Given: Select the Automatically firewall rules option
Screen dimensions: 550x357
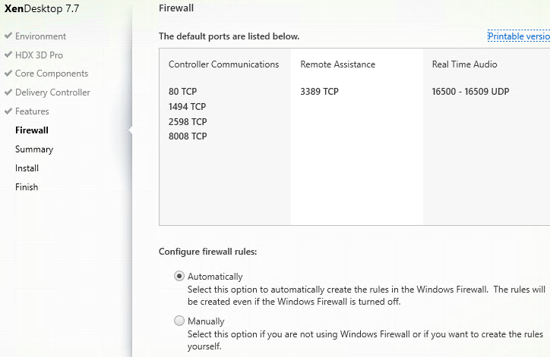Looking at the screenshot, I should 179,276.
